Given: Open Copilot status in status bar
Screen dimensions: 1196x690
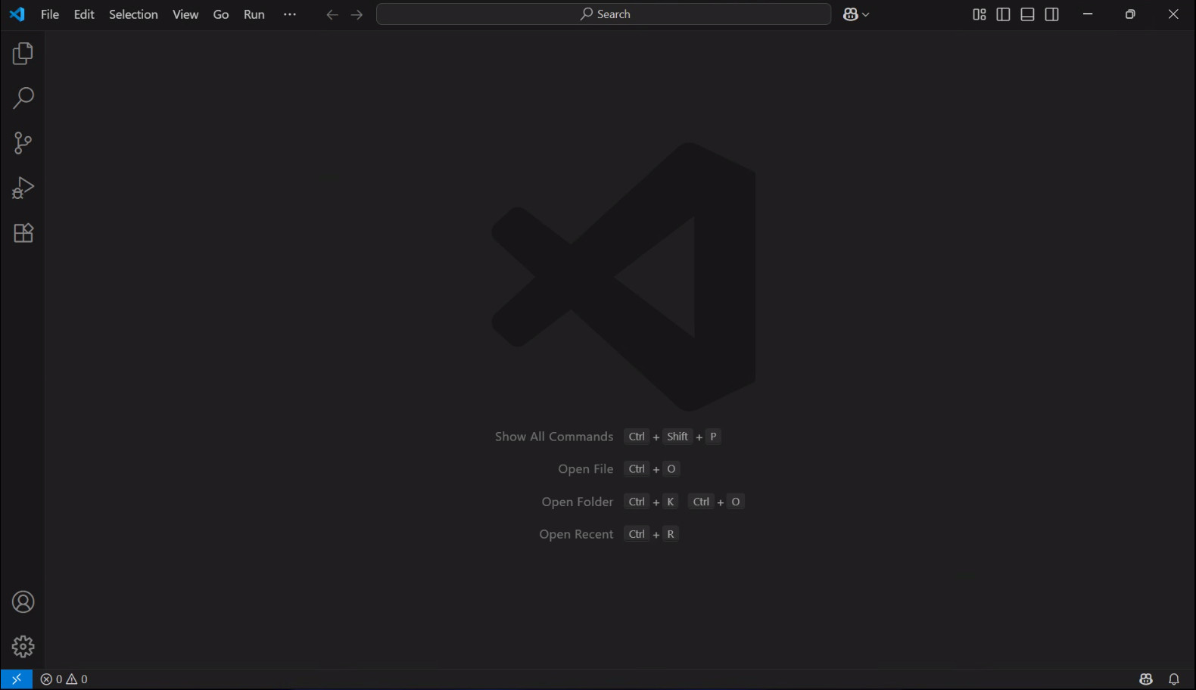Looking at the screenshot, I should point(1146,679).
